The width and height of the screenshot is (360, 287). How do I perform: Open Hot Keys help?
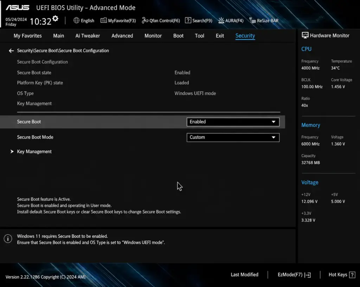click(342, 275)
